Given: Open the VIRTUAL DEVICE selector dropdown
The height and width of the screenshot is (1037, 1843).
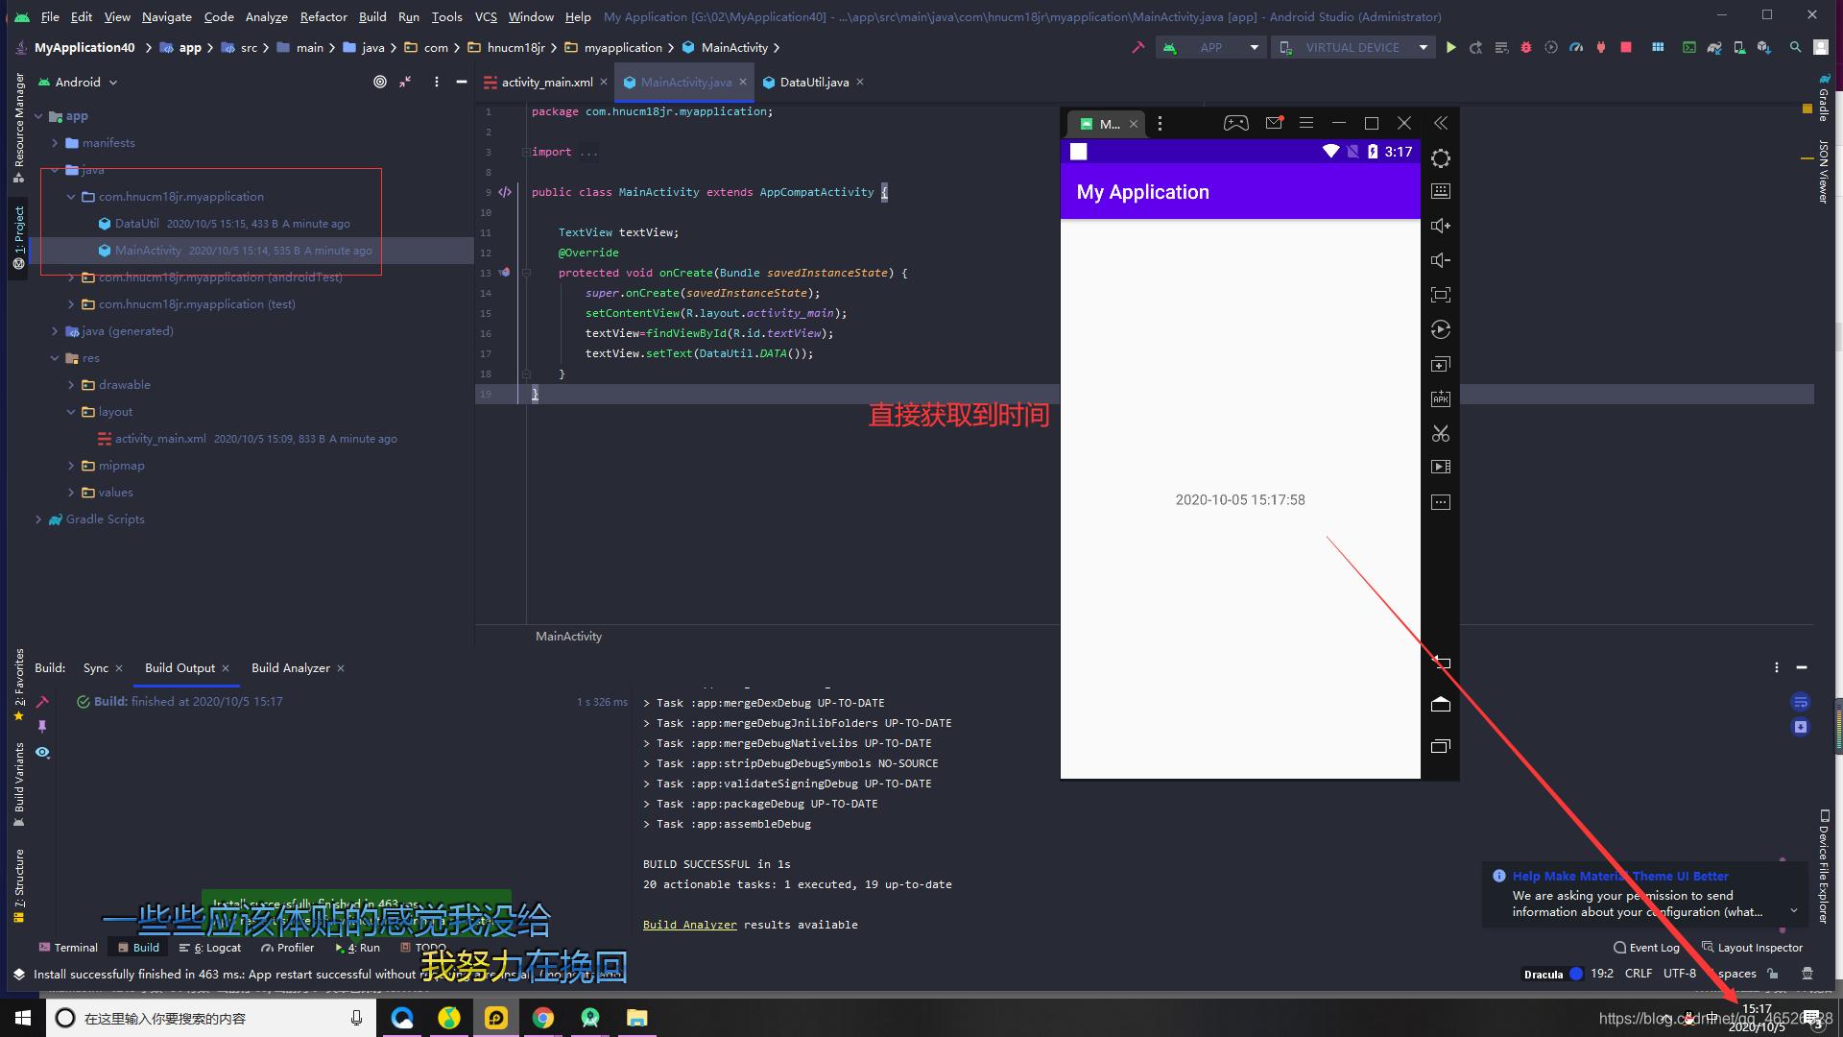Looking at the screenshot, I should (x=1352, y=47).
